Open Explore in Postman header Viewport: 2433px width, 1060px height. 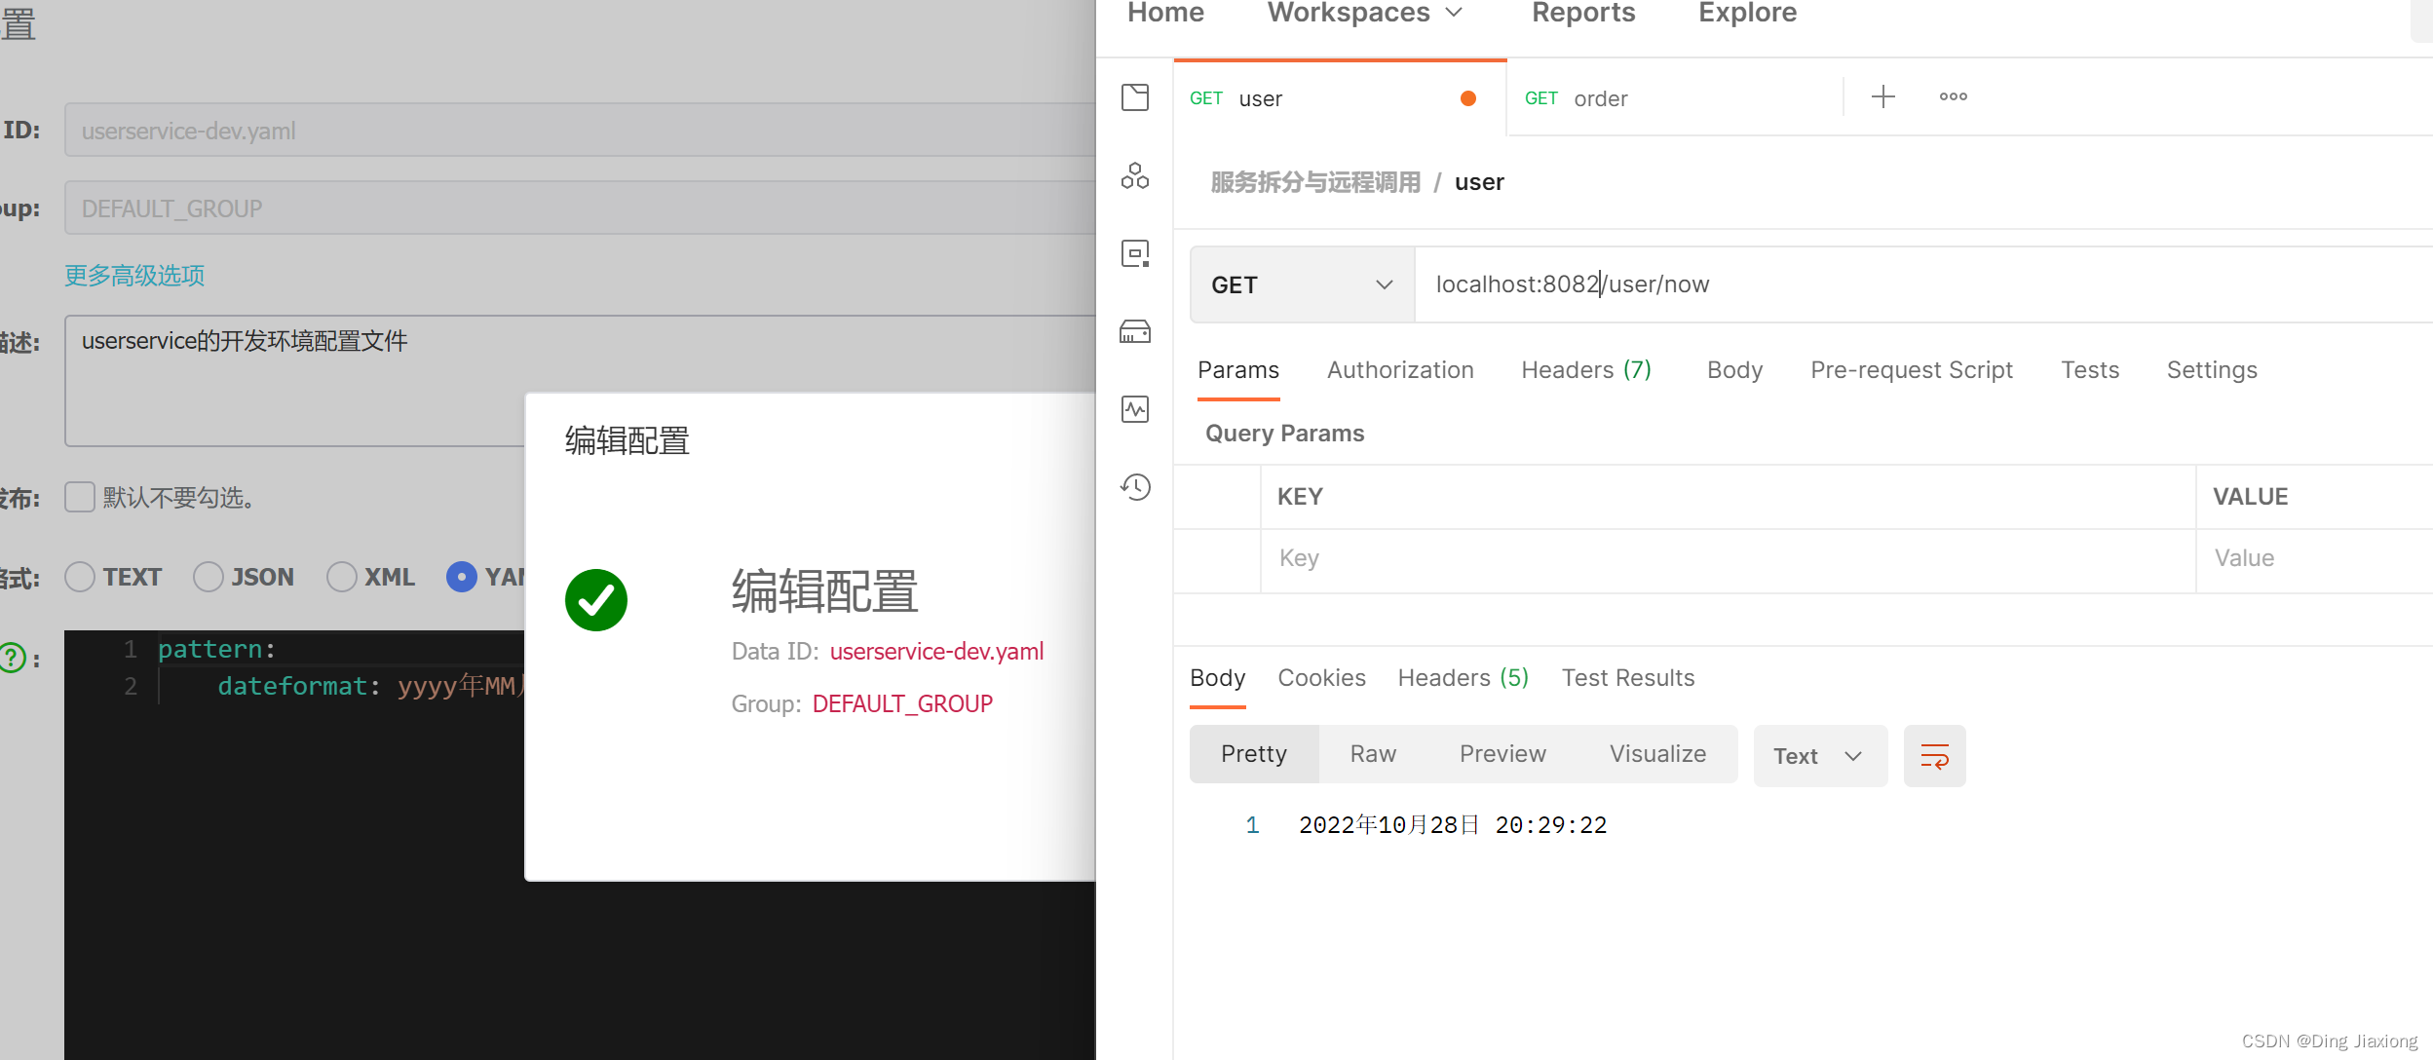pyautogui.click(x=1747, y=13)
